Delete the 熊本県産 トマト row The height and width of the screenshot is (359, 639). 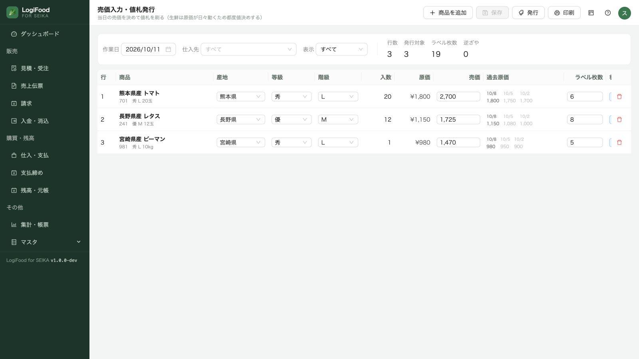point(619,97)
